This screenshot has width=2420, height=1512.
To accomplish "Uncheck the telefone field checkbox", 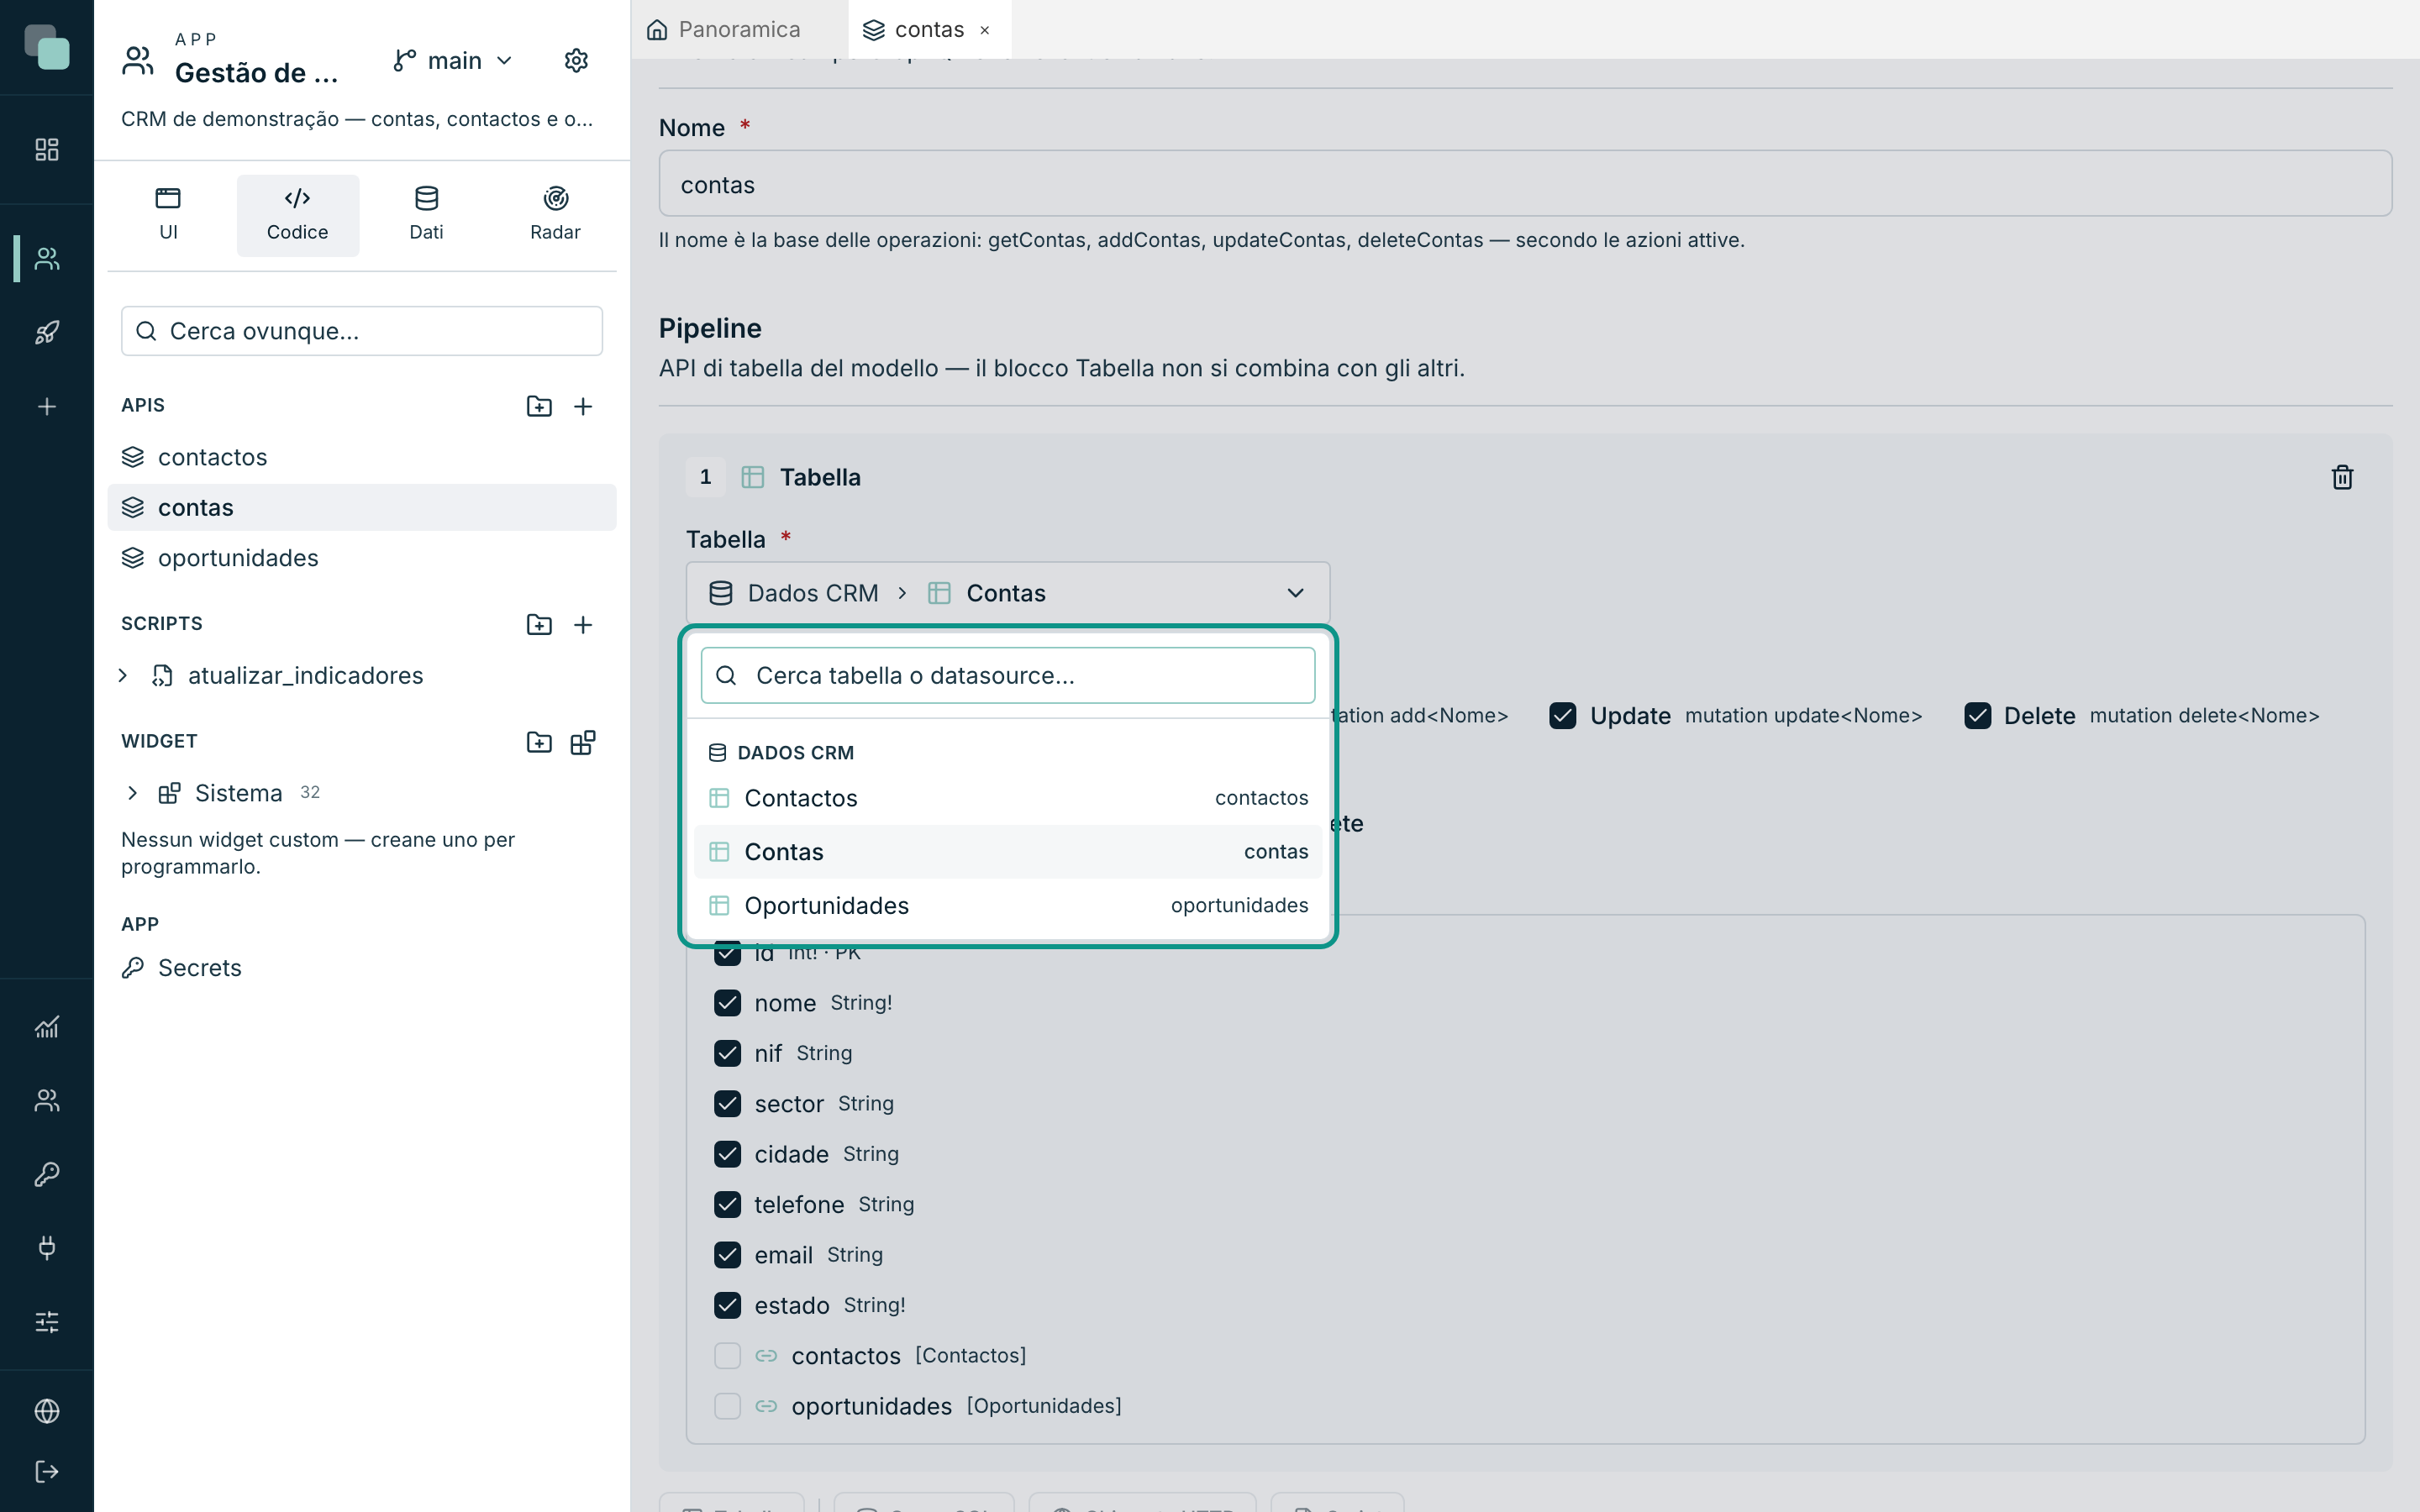I will tap(727, 1204).
